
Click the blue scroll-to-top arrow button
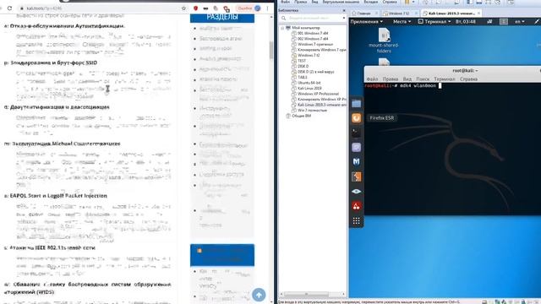[x=259, y=295]
